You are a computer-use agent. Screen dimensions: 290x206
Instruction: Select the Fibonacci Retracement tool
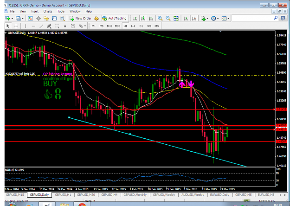coord(57,26)
